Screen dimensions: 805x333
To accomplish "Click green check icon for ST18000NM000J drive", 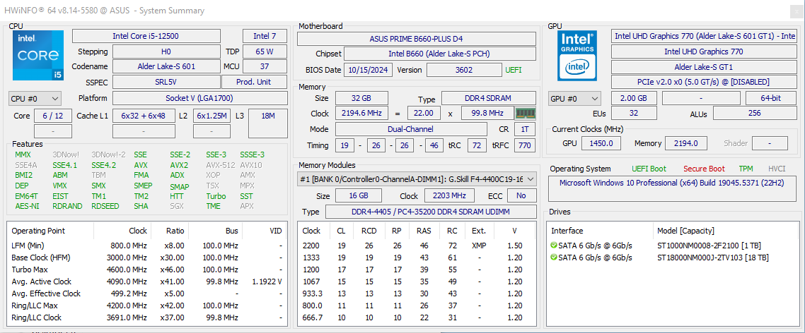I will (553, 258).
